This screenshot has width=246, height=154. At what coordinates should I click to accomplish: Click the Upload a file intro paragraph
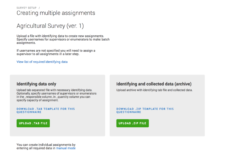(60, 36)
